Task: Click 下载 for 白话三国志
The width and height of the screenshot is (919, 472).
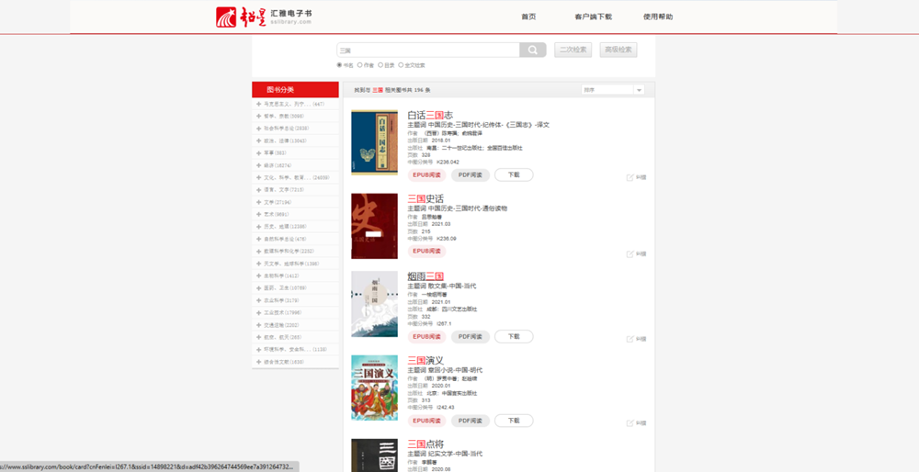Action: coord(514,174)
